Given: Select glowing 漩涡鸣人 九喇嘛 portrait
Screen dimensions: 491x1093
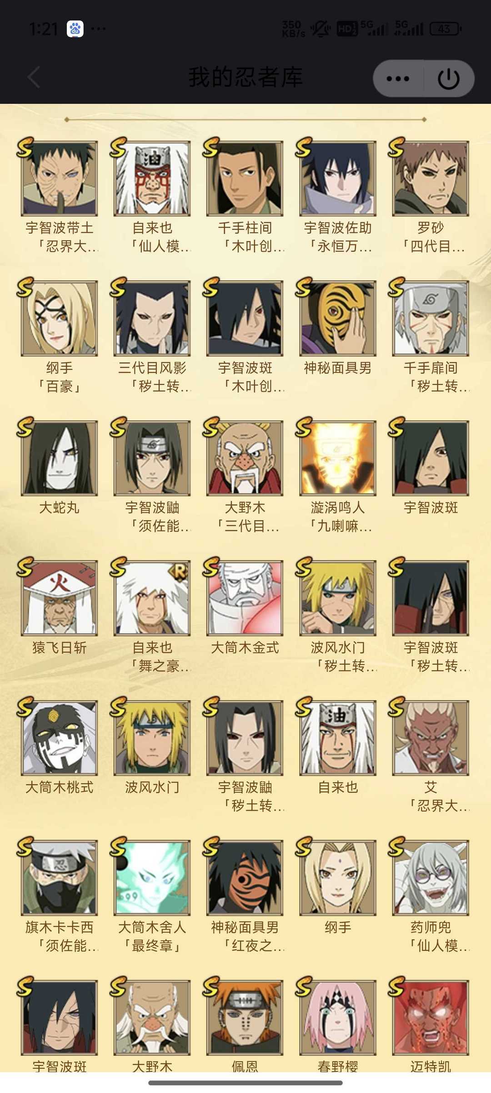Looking at the screenshot, I should pos(338,458).
